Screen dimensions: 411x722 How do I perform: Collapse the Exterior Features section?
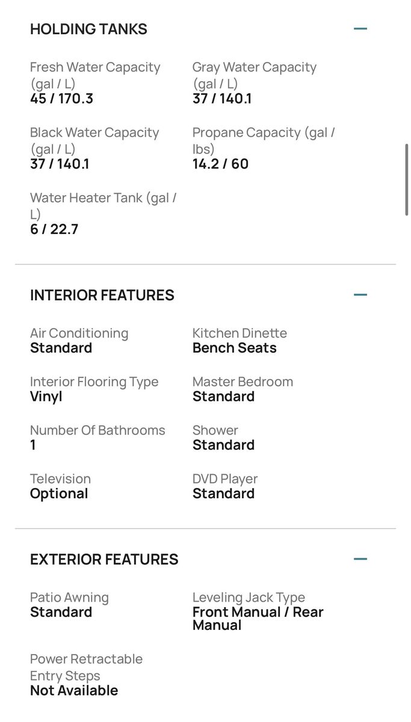(x=360, y=559)
